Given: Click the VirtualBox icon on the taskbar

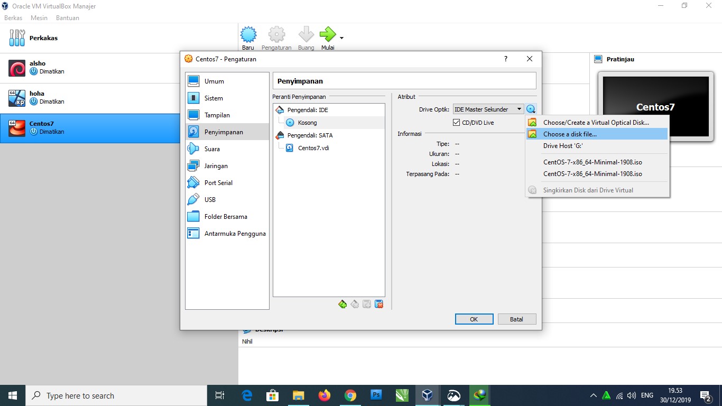Looking at the screenshot, I should coord(427,395).
